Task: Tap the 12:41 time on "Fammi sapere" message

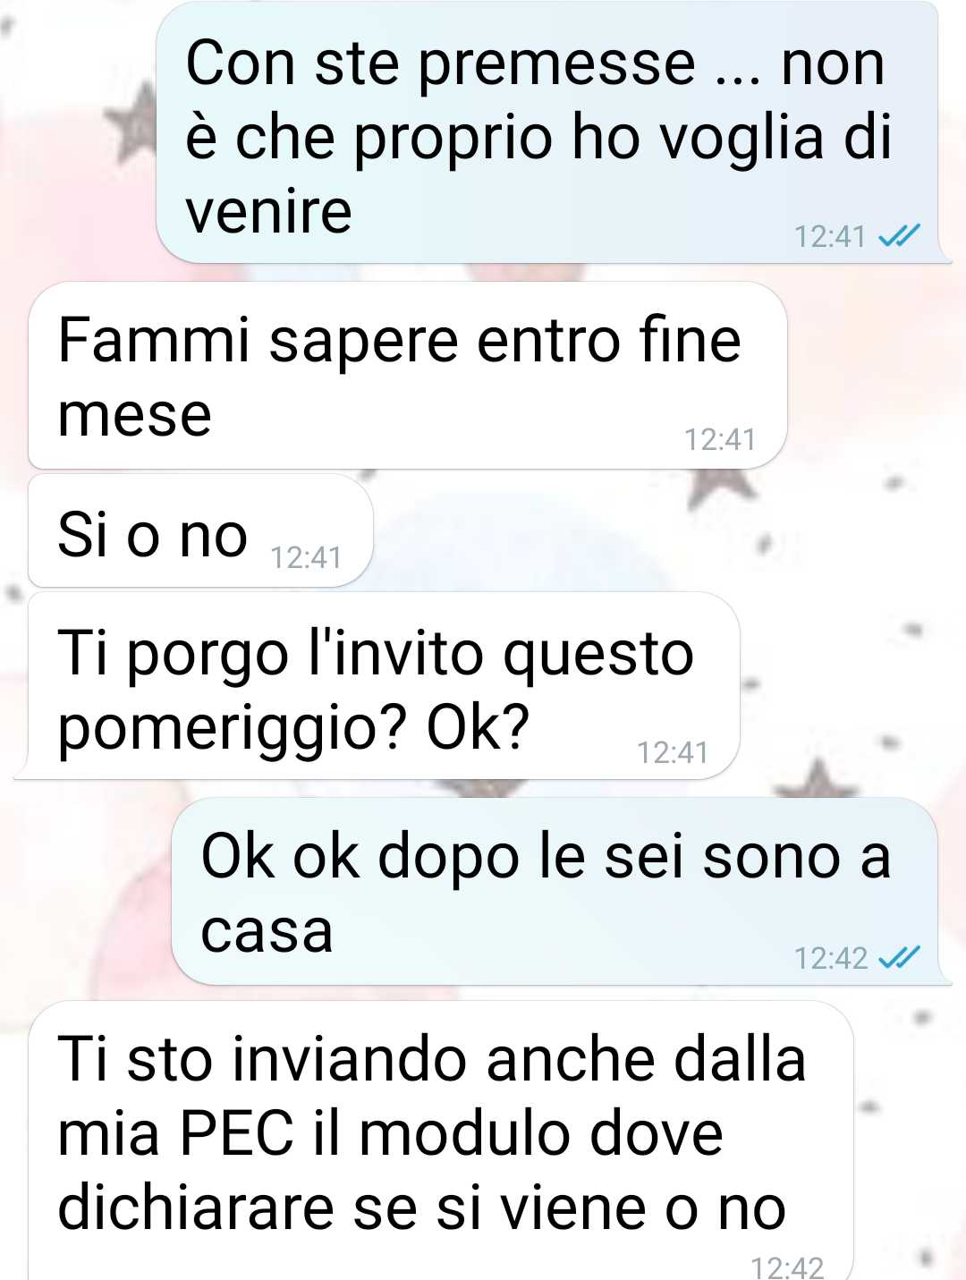Action: tap(720, 440)
